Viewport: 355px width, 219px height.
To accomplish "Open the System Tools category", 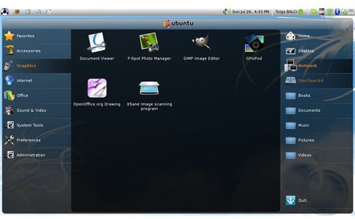I will 37,125.
